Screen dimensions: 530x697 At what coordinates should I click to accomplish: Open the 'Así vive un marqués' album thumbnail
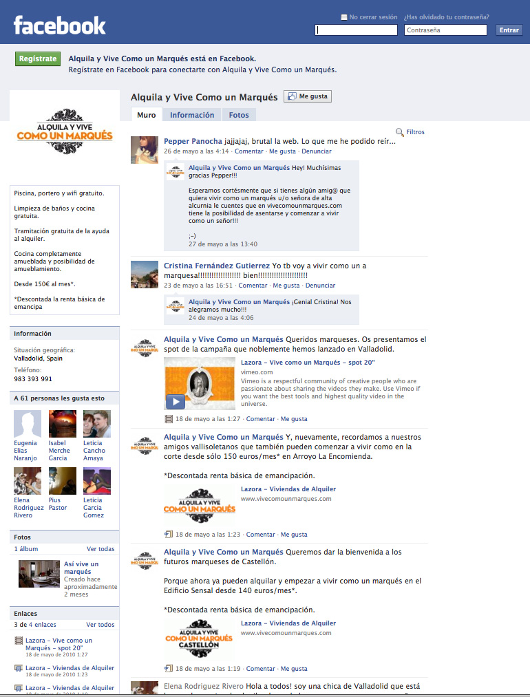[39, 574]
